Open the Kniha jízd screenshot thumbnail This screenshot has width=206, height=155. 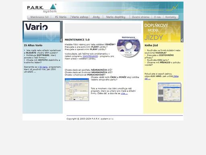pos(169,92)
